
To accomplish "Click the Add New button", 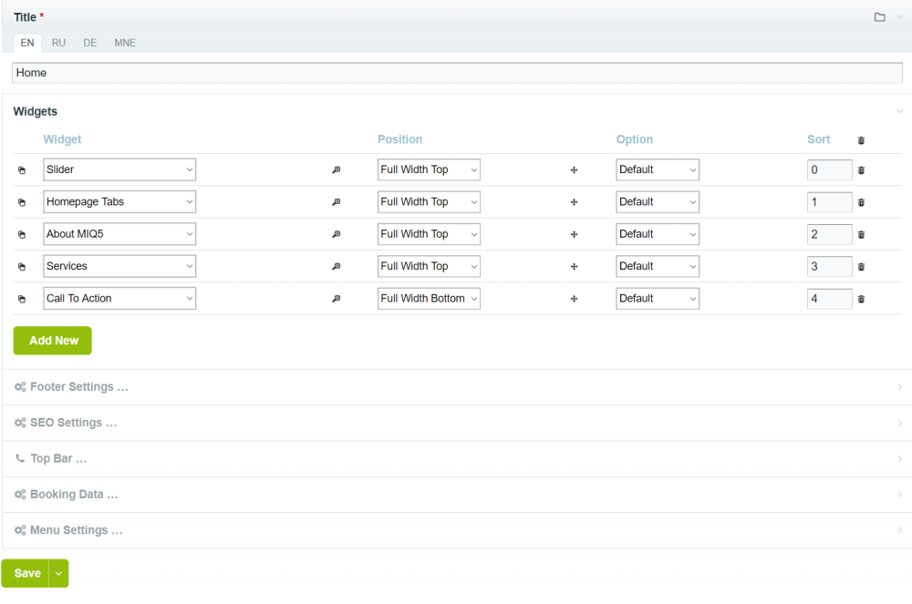I will (53, 341).
